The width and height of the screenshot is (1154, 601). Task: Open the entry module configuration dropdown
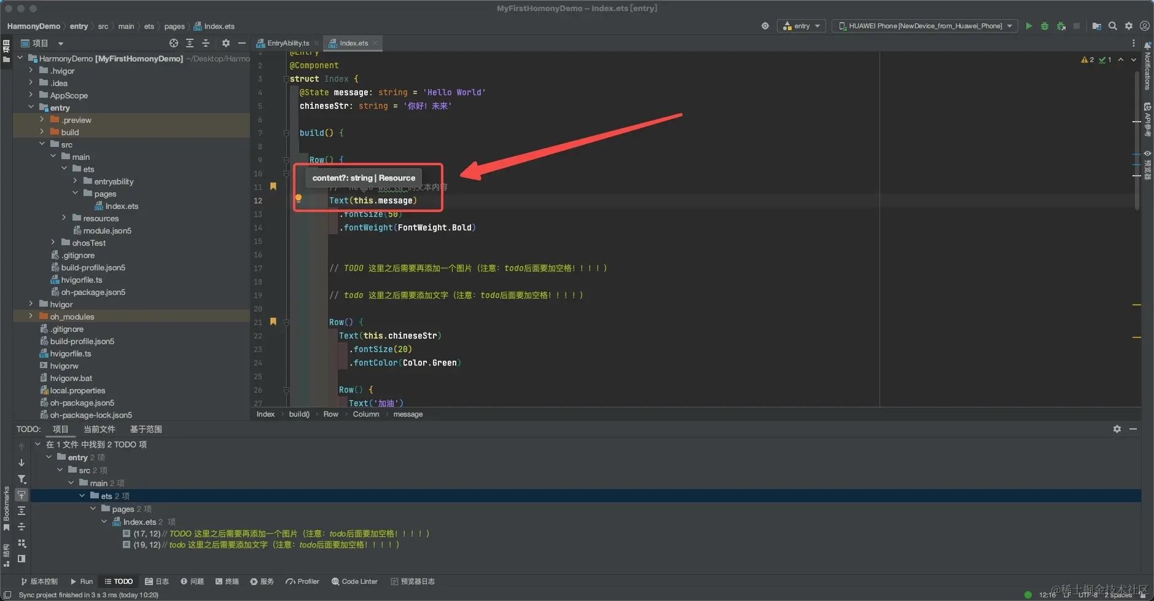click(801, 26)
